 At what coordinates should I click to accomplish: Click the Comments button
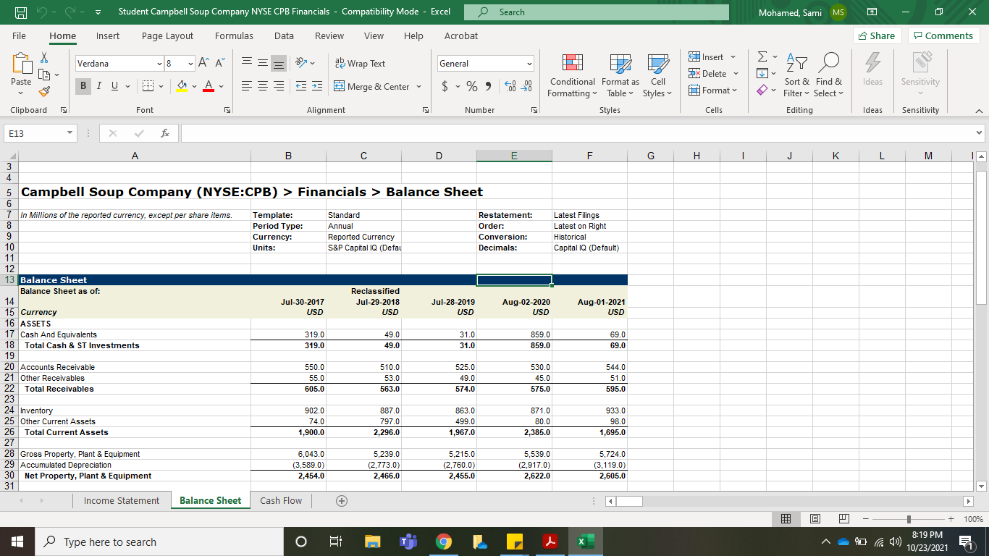944,35
